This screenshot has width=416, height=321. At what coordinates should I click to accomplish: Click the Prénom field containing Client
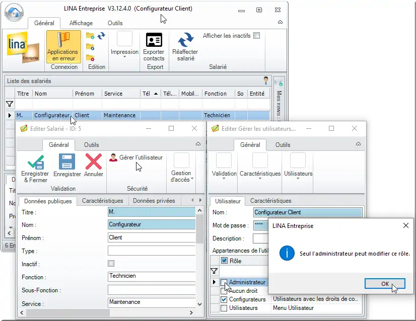pyautogui.click(x=152, y=237)
